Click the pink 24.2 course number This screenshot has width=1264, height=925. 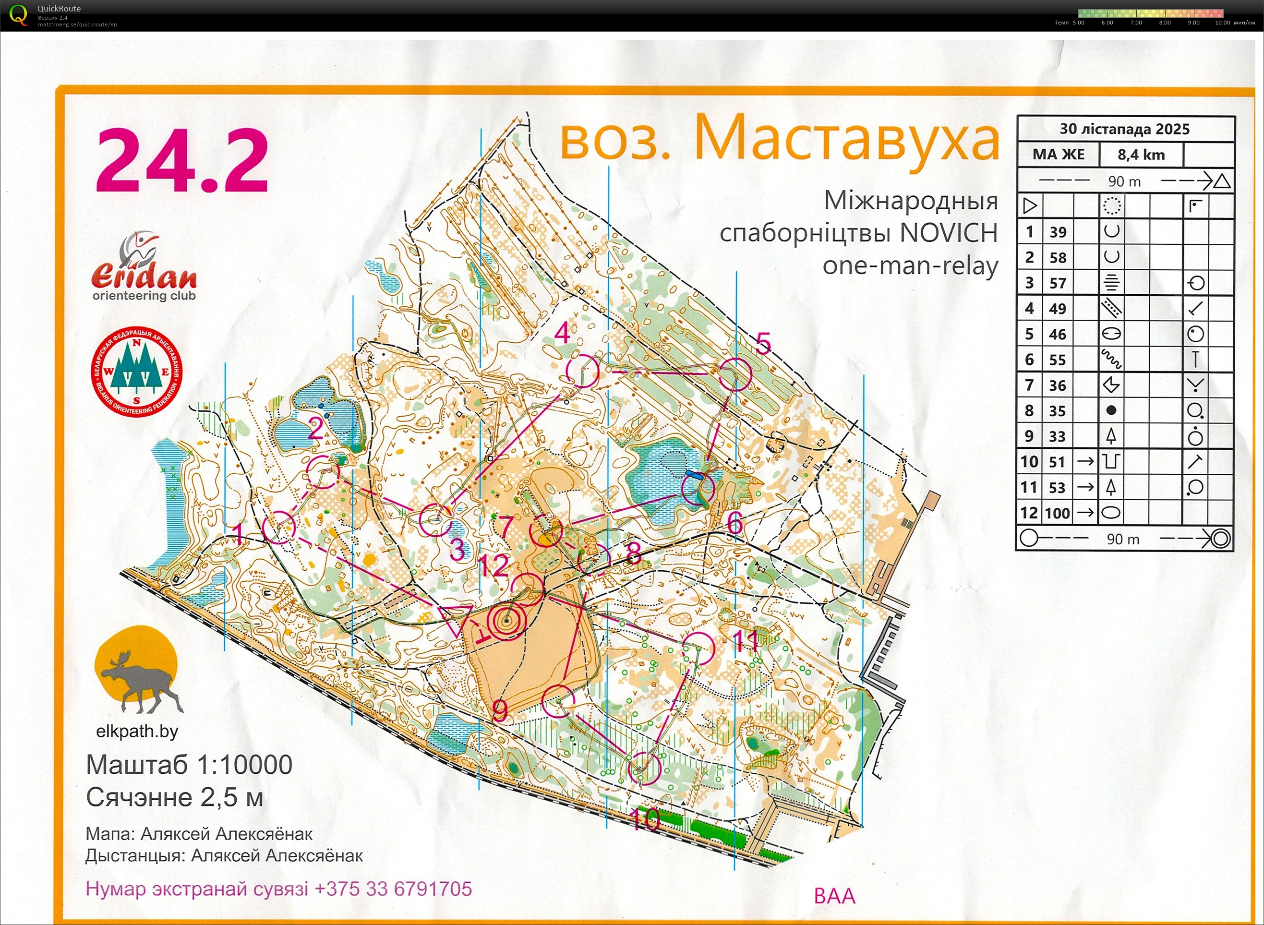pyautogui.click(x=182, y=160)
